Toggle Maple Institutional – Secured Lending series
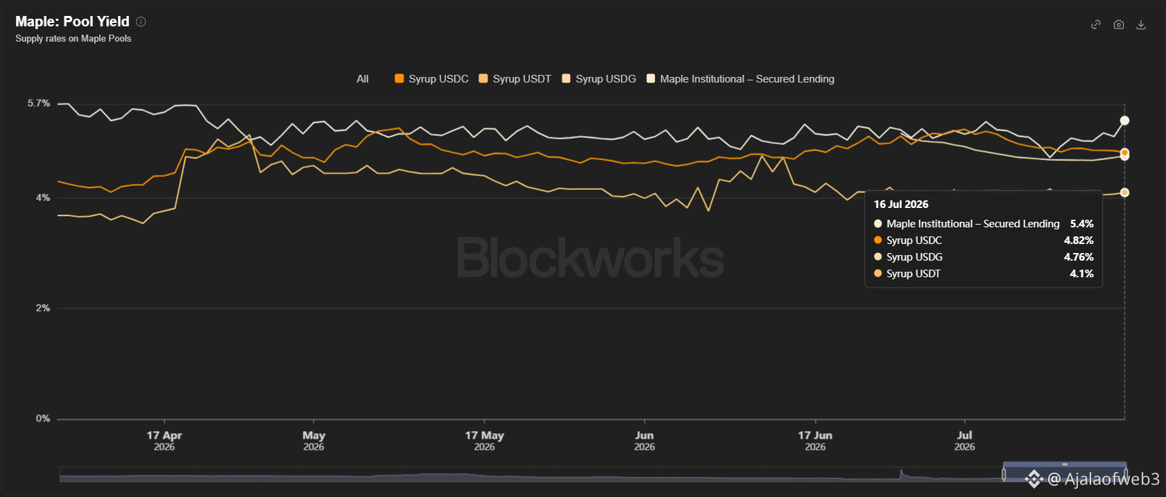Image resolution: width=1166 pixels, height=497 pixels. point(740,79)
